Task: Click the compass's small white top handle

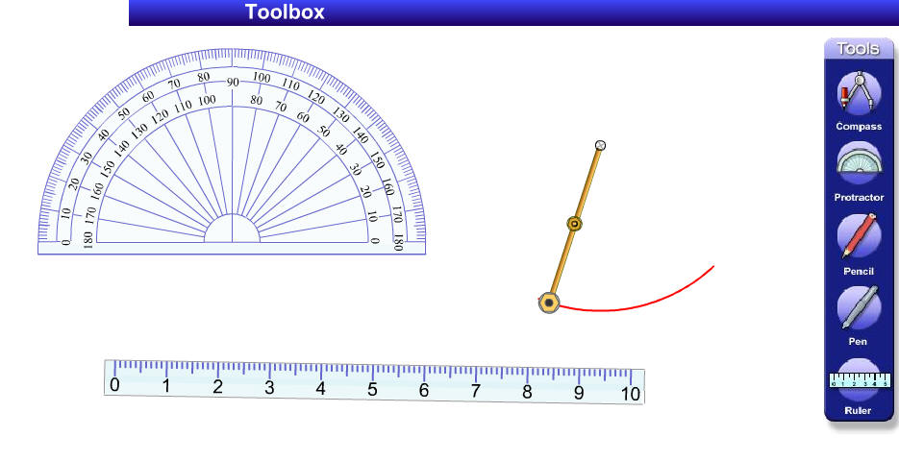Action: coord(601,145)
